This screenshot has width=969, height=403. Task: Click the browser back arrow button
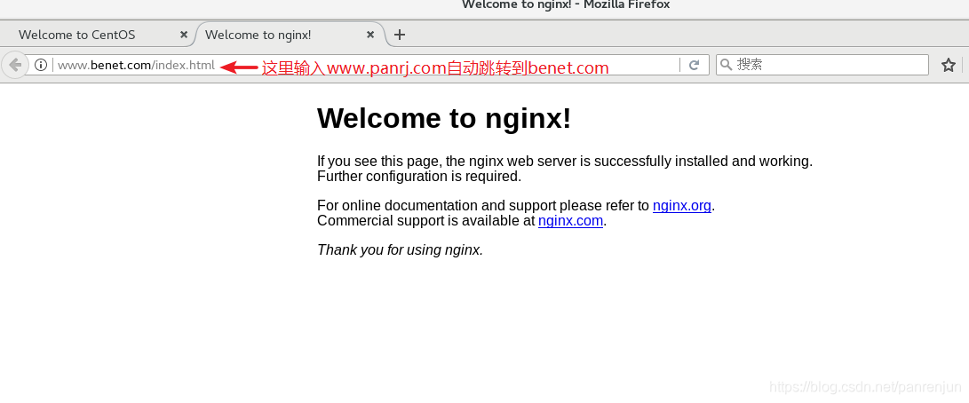click(x=15, y=65)
